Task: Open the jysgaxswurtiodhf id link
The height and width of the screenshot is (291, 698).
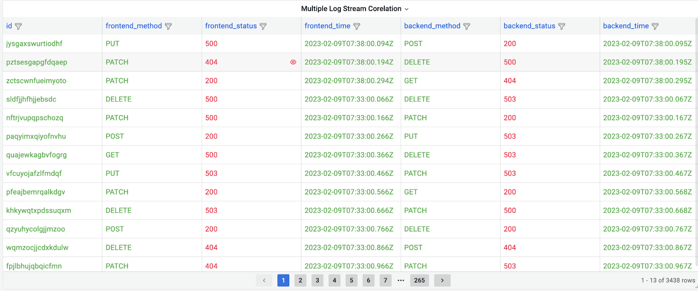Action: (x=34, y=43)
